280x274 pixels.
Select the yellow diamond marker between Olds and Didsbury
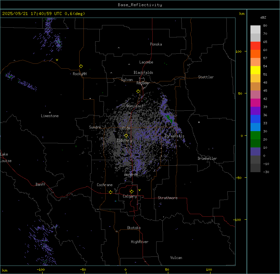[126, 135]
